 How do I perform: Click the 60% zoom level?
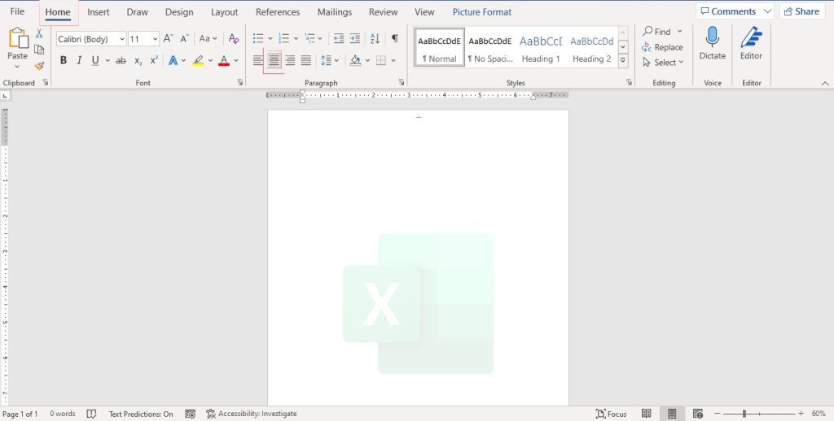819,414
